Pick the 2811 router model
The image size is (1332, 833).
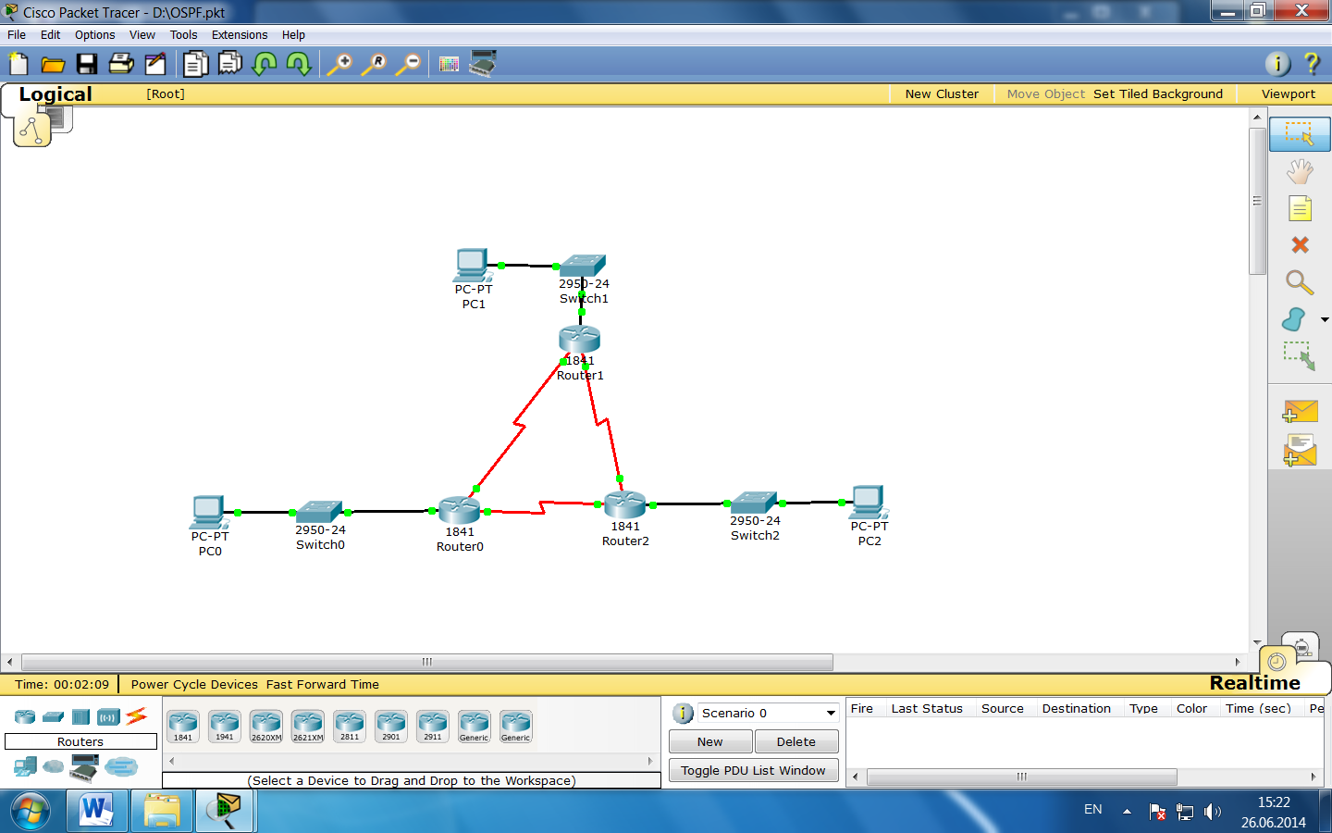[x=350, y=726]
